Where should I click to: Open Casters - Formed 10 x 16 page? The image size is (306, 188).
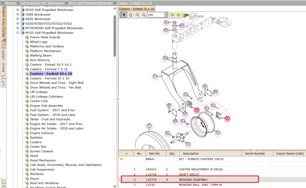[50, 78]
